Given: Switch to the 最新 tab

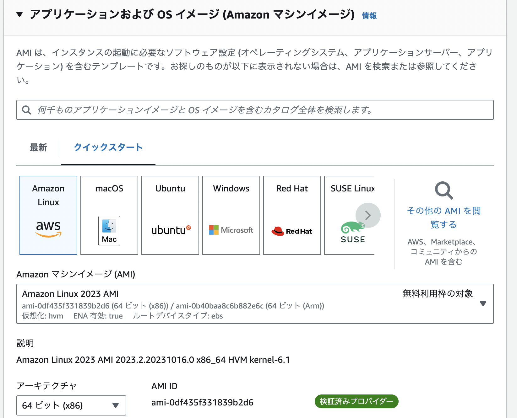Looking at the screenshot, I should pyautogui.click(x=38, y=147).
